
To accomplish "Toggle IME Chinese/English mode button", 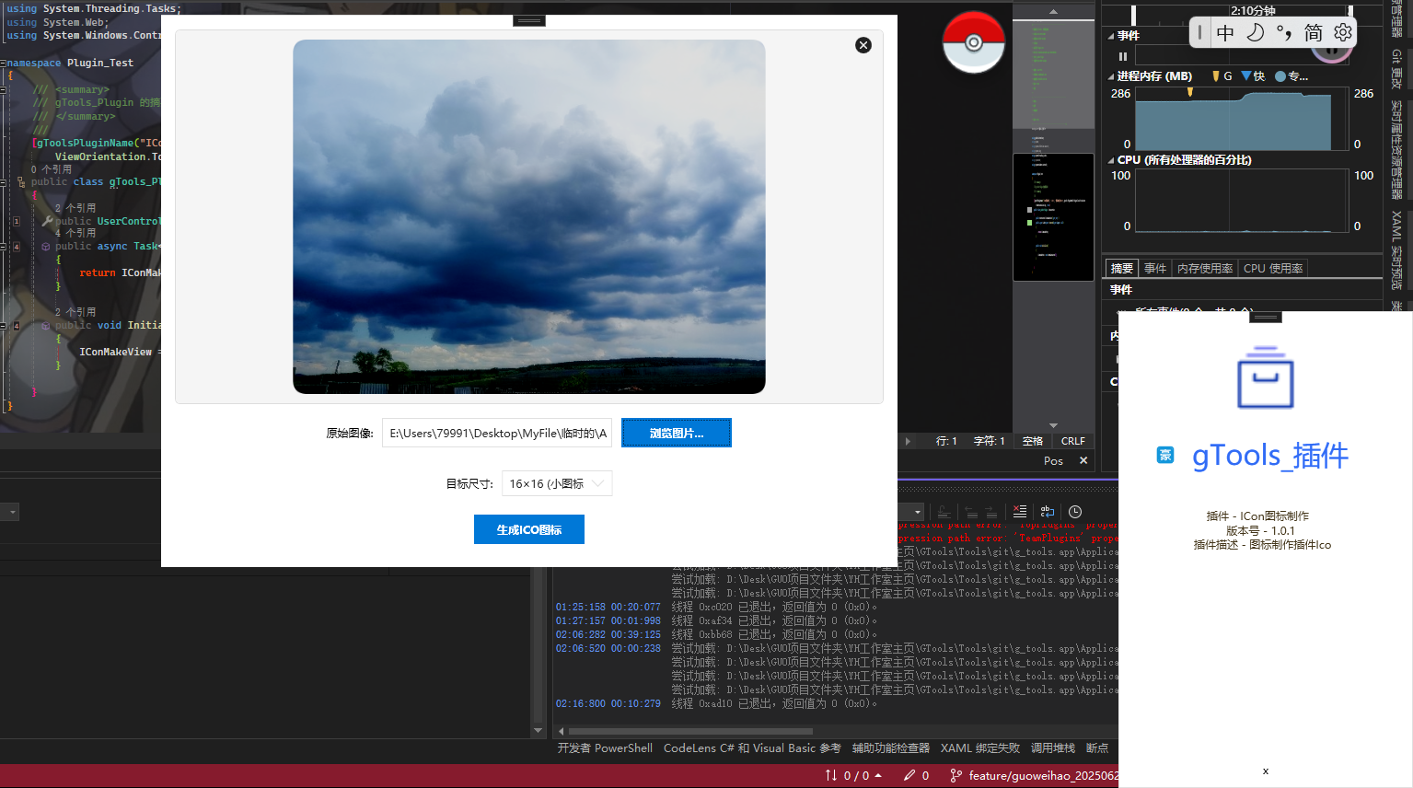I will click(x=1225, y=33).
